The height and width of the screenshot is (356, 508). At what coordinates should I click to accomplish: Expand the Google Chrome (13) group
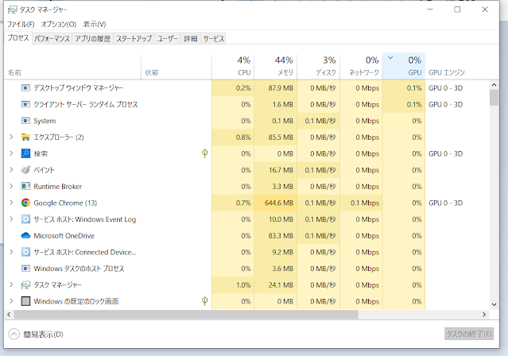point(11,203)
